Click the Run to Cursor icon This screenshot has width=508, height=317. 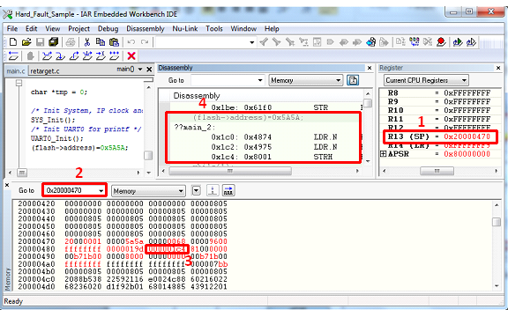(x=101, y=56)
